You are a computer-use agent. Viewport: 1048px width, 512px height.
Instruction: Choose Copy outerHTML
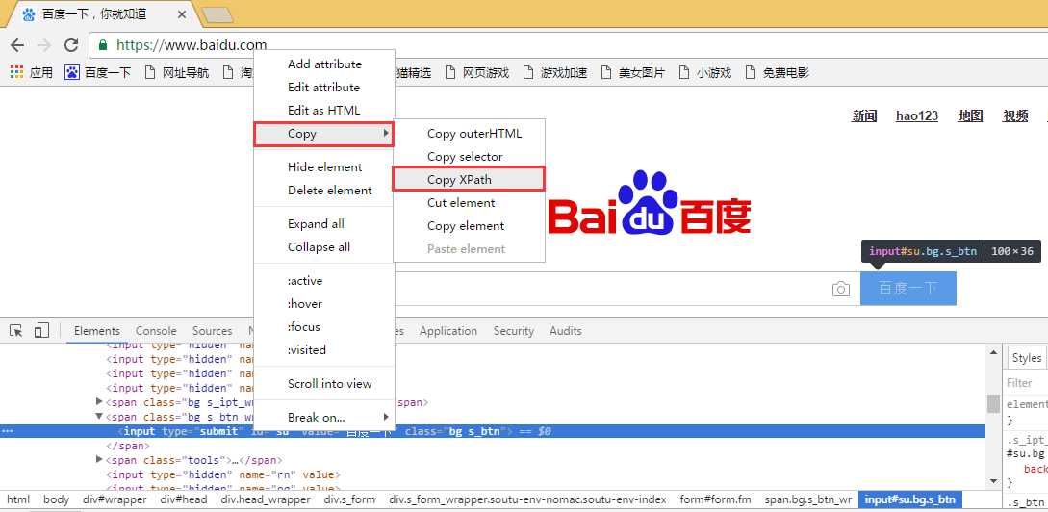[470, 134]
